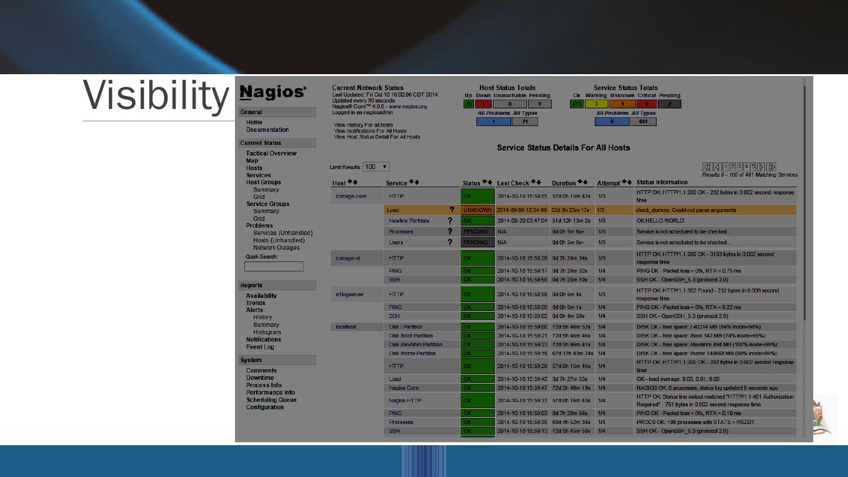848x477 pixels.
Task: Click the orange Unknown services count box
Action: 622,104
